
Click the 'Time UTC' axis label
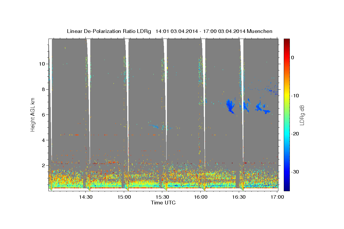point(163,203)
